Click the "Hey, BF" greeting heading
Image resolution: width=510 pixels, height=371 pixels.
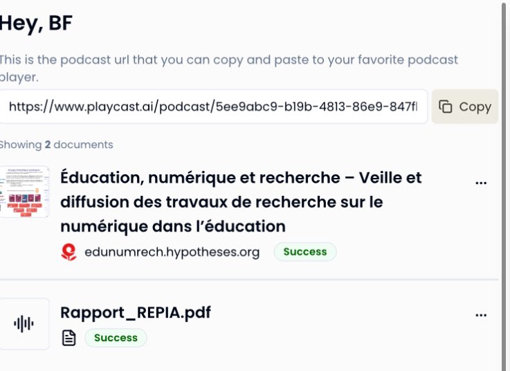coord(36,23)
